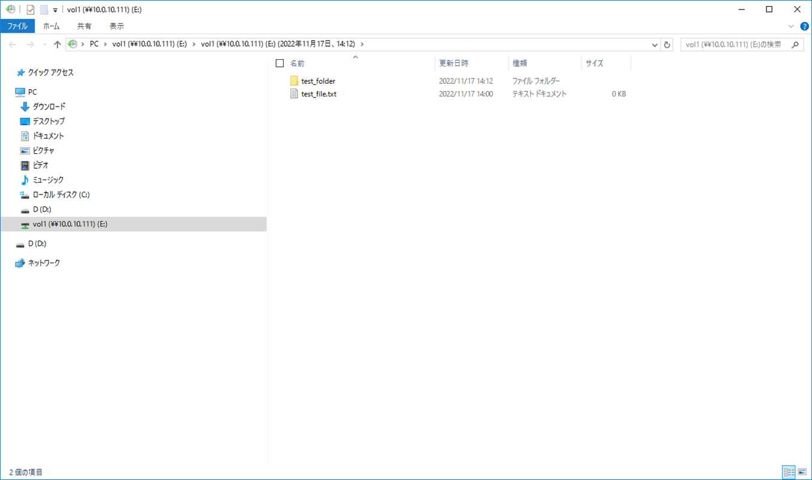Screen dimensions: 812x480
Task: Open the Customize Quick Access Toolbar dropdown
Action: coord(55,10)
